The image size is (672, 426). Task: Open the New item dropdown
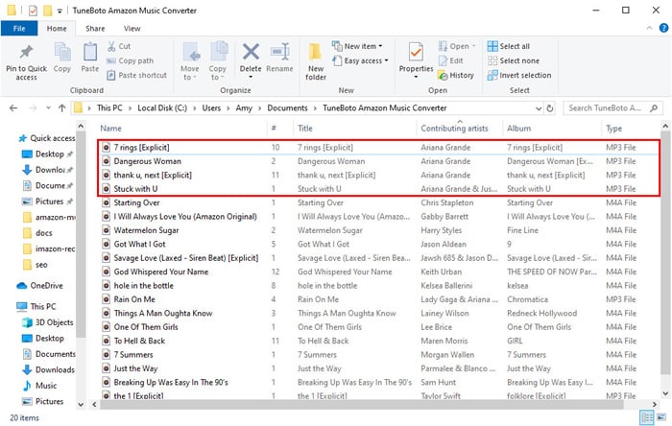point(357,46)
